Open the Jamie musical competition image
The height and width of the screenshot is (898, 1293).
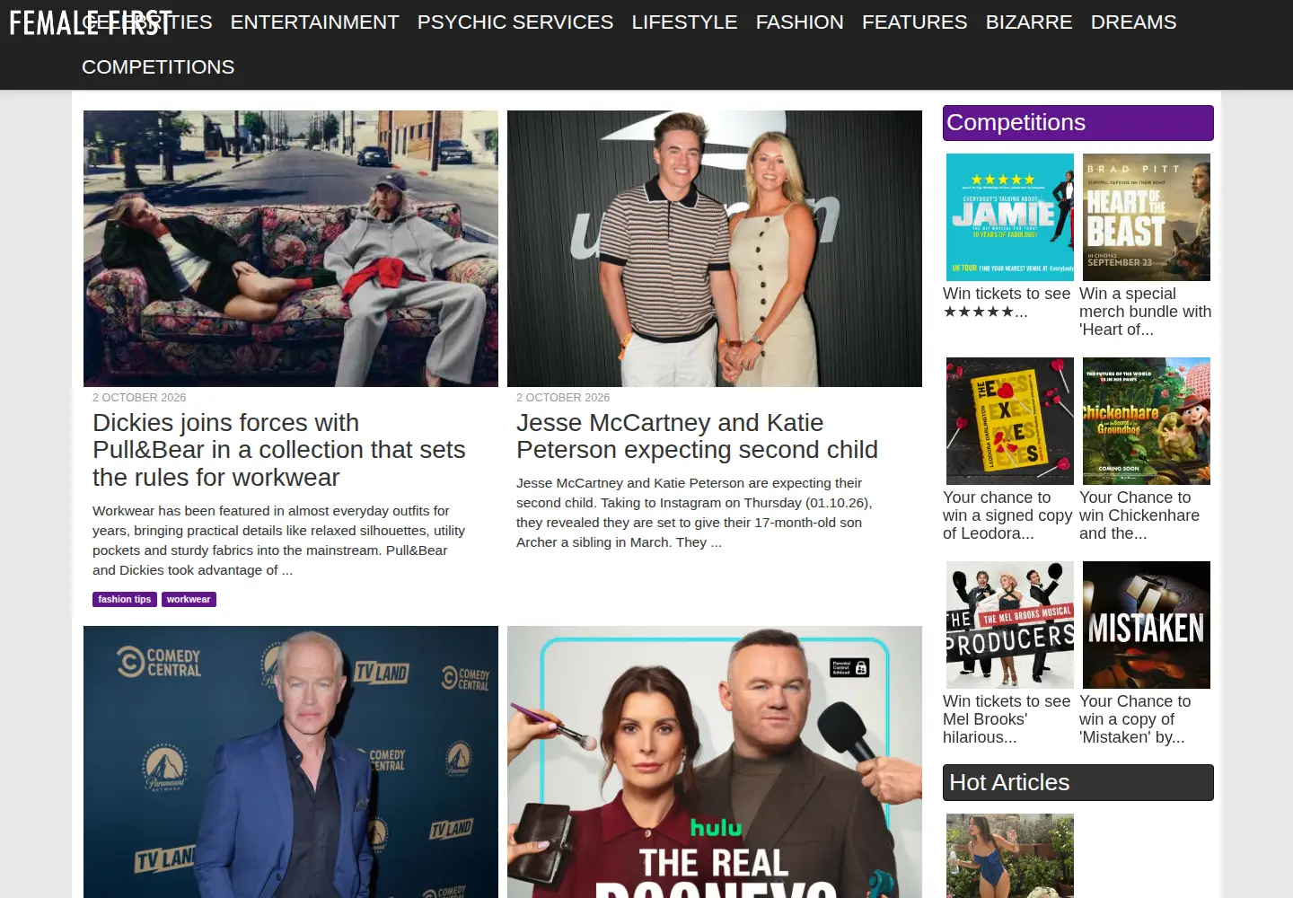pyautogui.click(x=1010, y=217)
